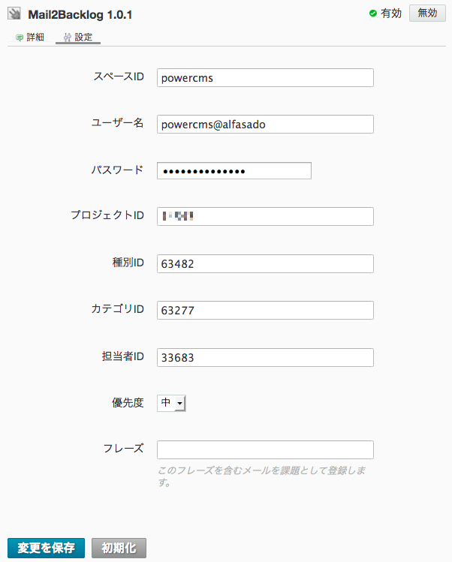The width and height of the screenshot is (452, 562).
Task: Click the Mail2Backlog plugin icon
Action: pos(14,14)
